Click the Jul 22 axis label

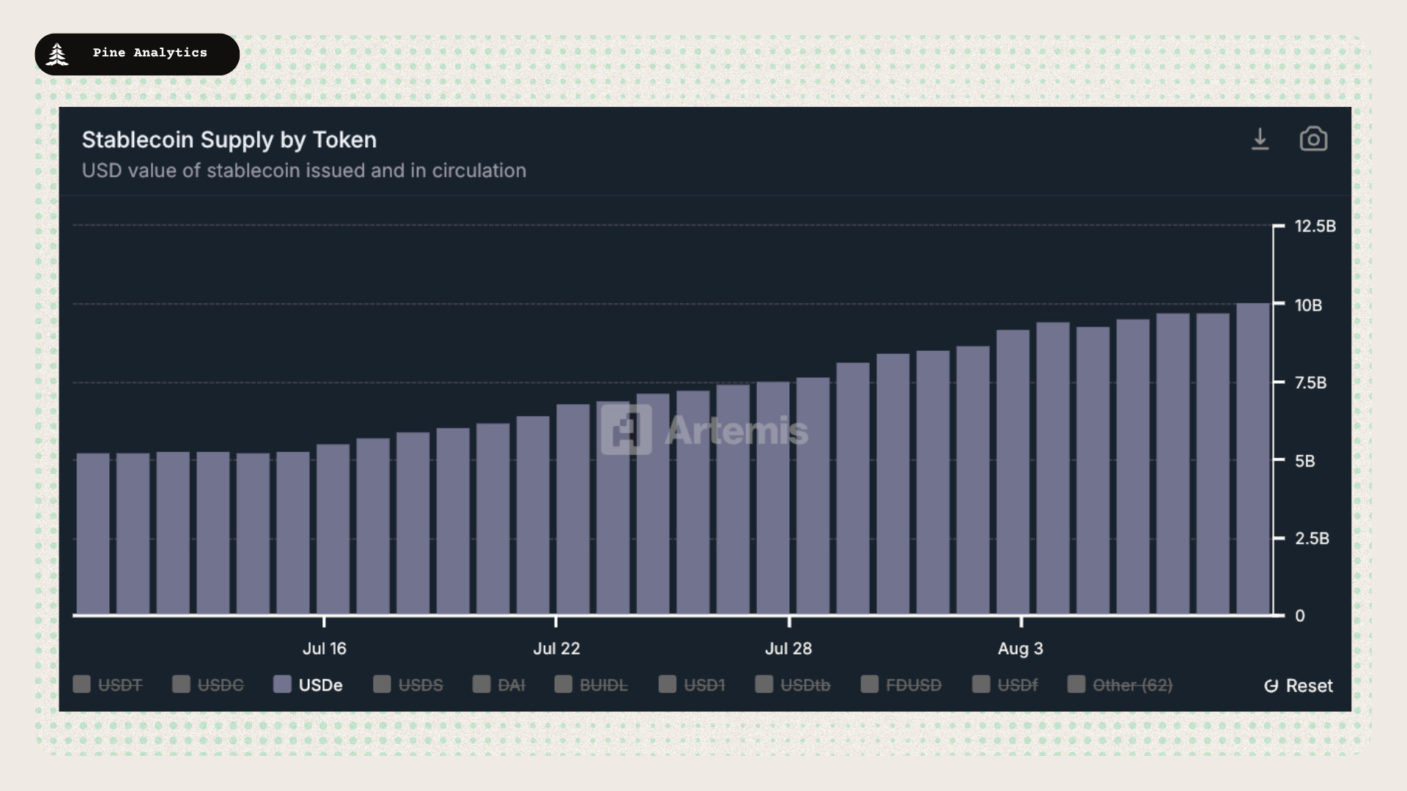pyautogui.click(x=556, y=648)
